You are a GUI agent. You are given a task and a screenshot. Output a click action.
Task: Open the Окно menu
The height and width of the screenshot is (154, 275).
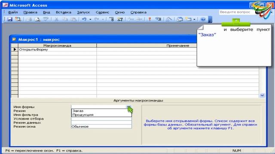tap(120, 12)
